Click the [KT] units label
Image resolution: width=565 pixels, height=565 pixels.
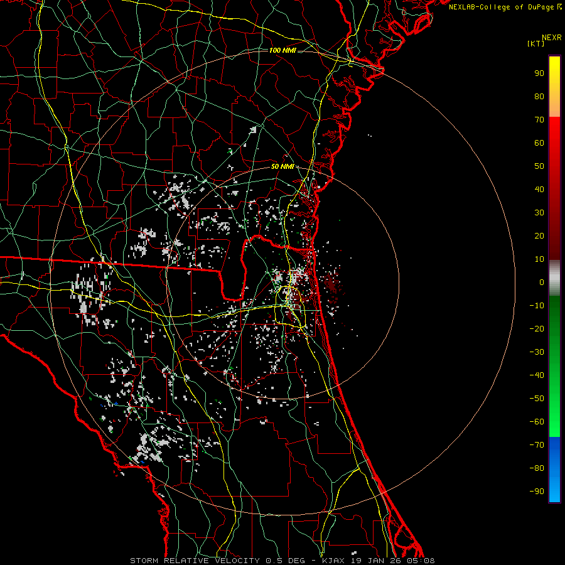[x=537, y=44]
